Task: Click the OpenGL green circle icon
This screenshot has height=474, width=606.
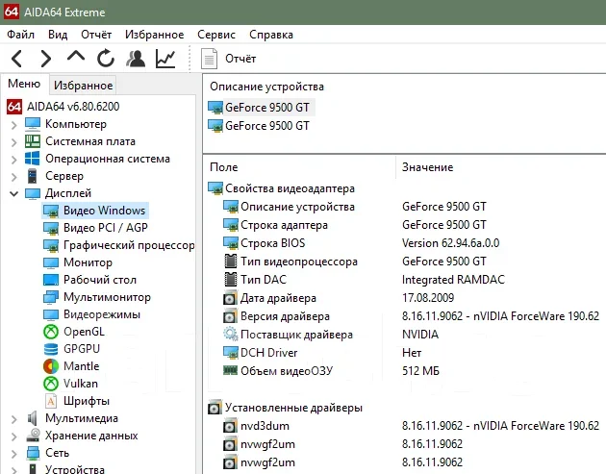Action: pos(51,332)
